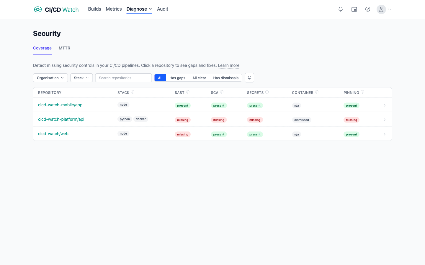Click the CONTAINER n/a badge for cicd-watch/web
The image size is (425, 265).
297,134
